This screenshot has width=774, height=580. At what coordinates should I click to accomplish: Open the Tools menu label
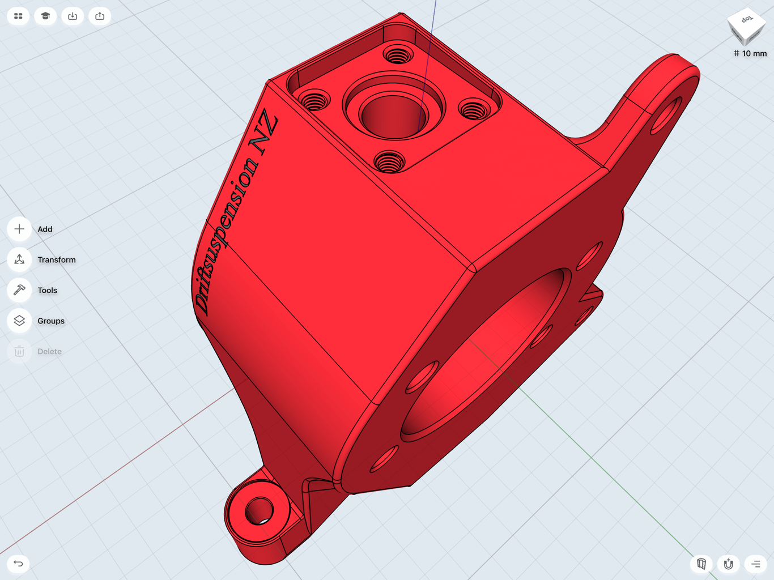pos(48,290)
